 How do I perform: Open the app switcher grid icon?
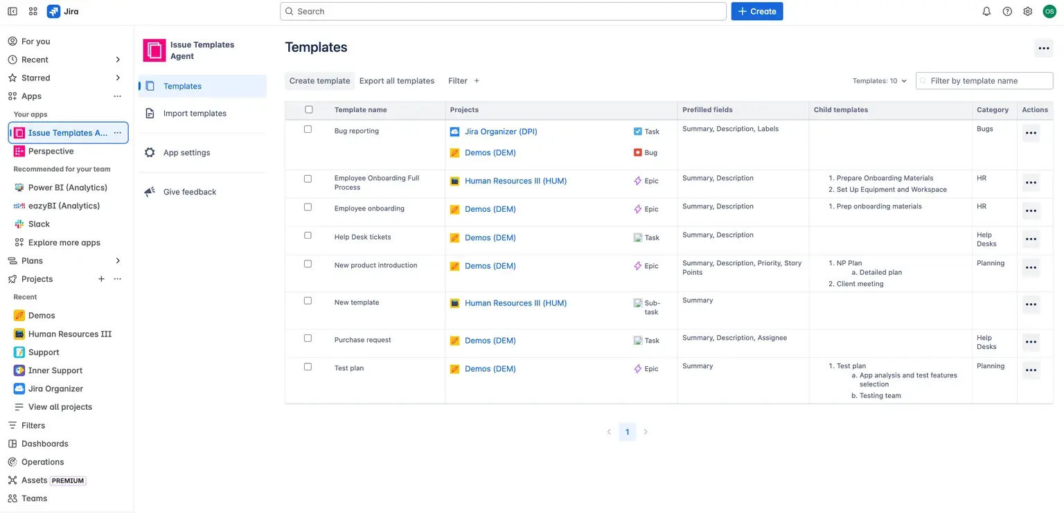click(x=33, y=11)
